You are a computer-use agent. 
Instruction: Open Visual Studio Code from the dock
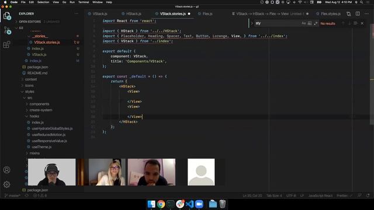click(x=189, y=204)
